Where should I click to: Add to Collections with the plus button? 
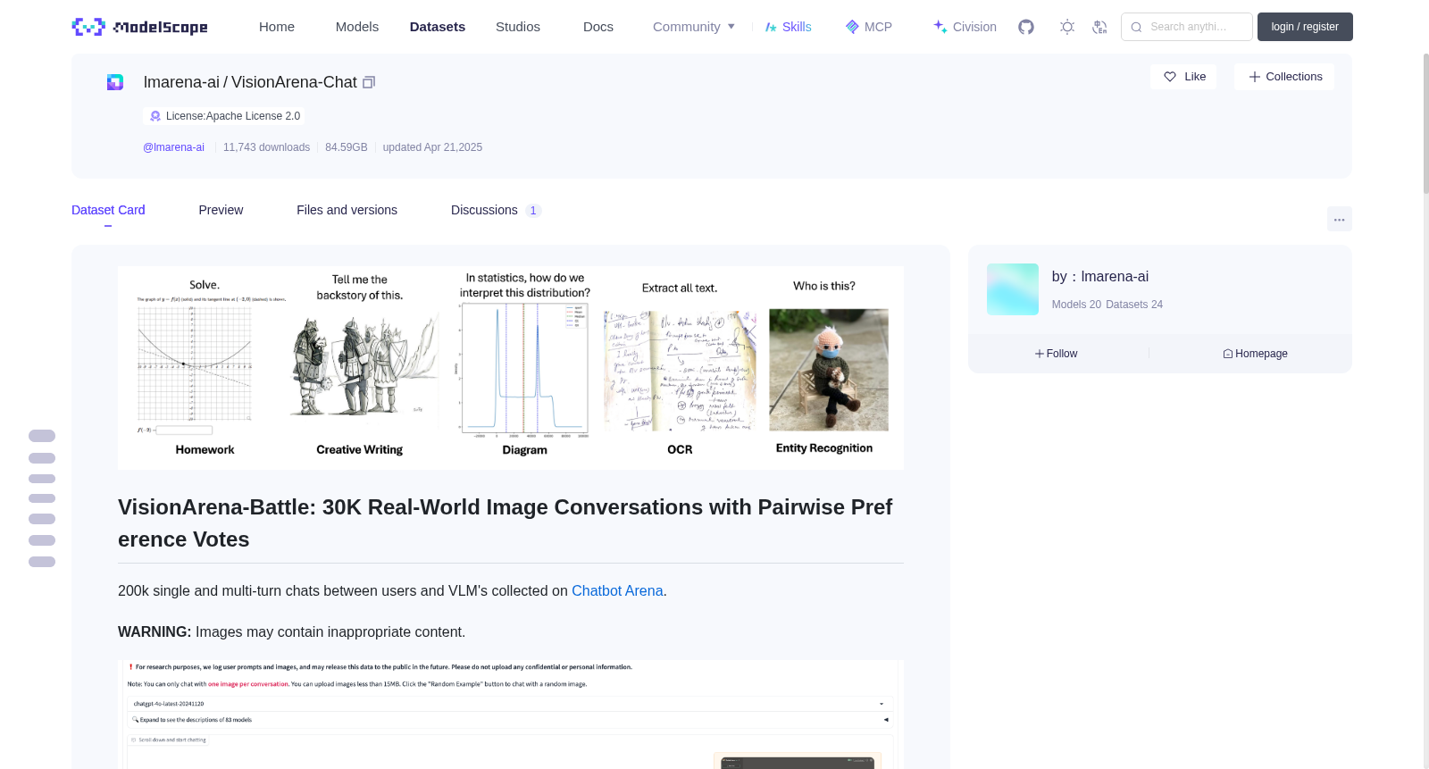(1284, 77)
